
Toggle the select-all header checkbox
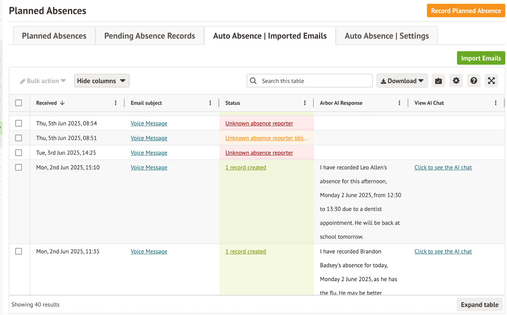(19, 103)
